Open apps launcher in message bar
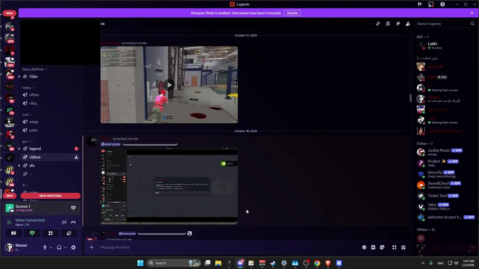The image size is (479, 269). 394,247
